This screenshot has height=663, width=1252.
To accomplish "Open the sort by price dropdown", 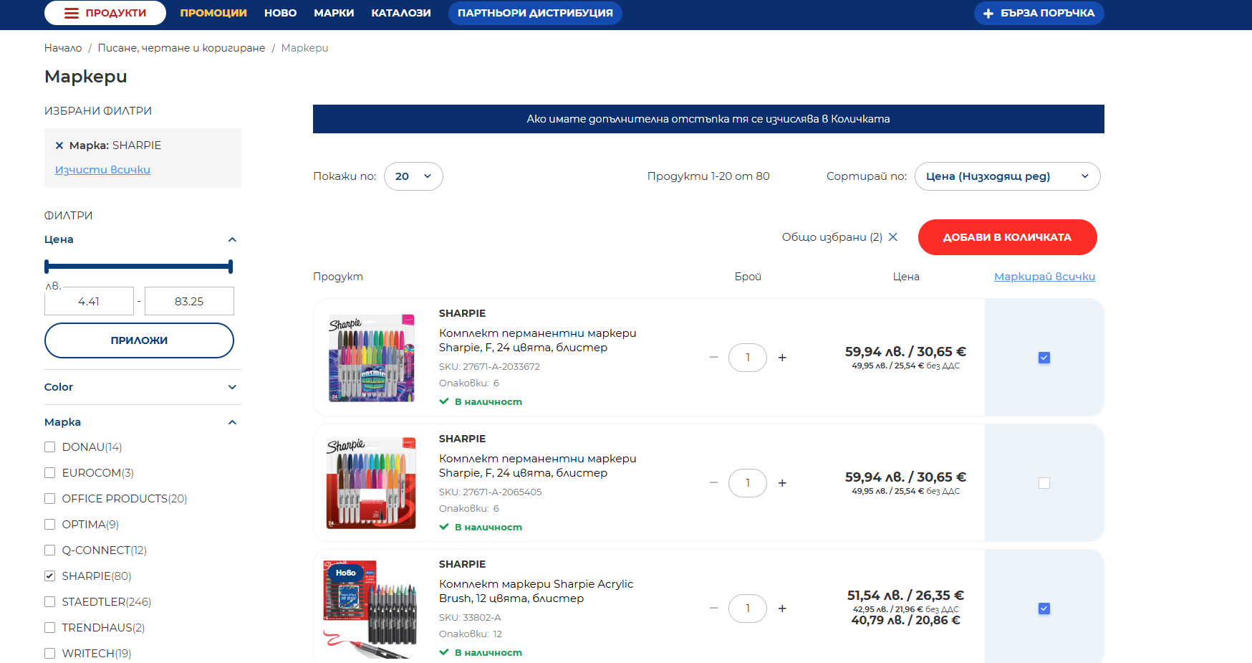I will click(x=1006, y=176).
